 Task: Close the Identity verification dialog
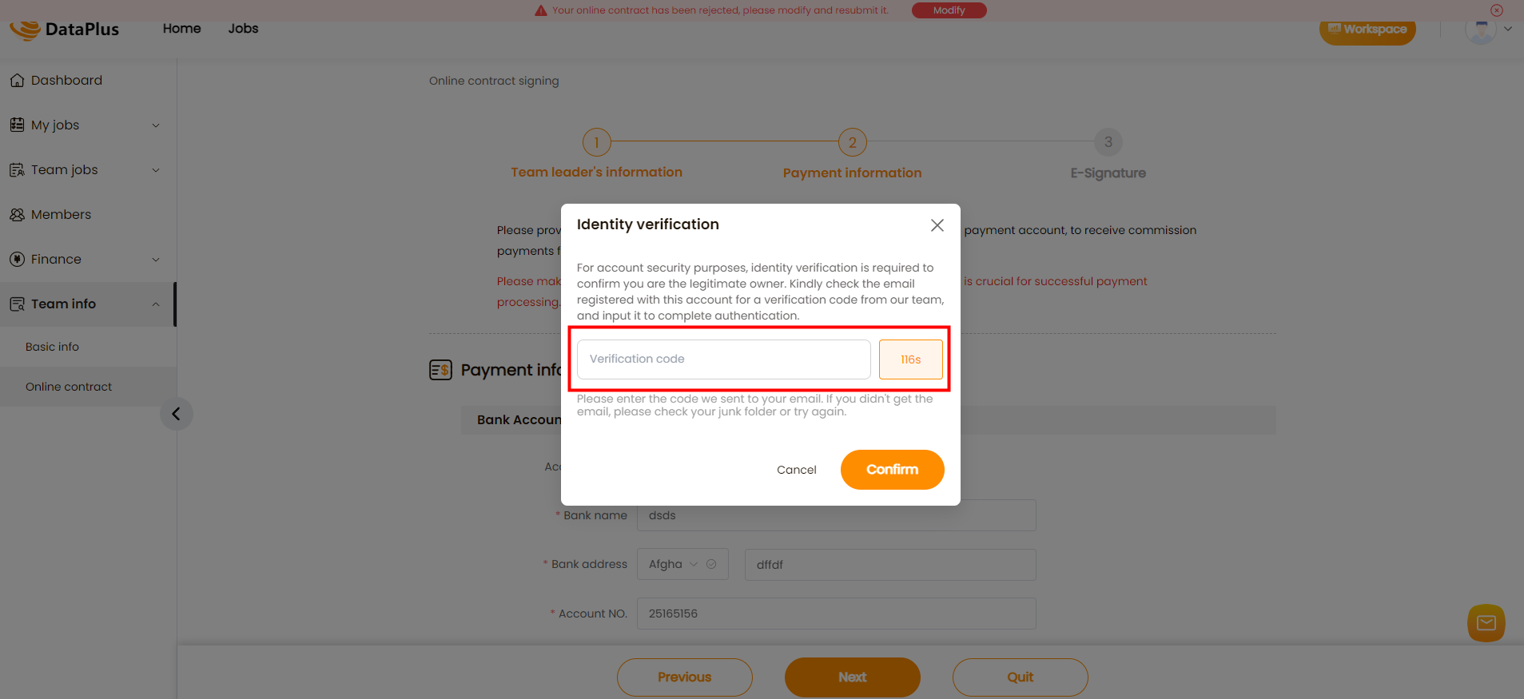pos(937,225)
